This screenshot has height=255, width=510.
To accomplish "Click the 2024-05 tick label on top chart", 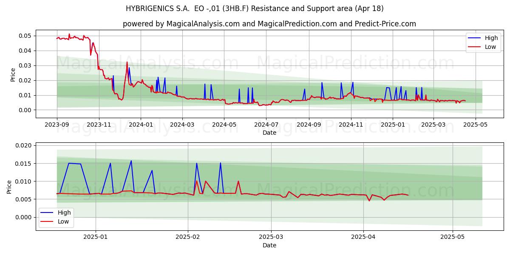I will pos(224,125).
